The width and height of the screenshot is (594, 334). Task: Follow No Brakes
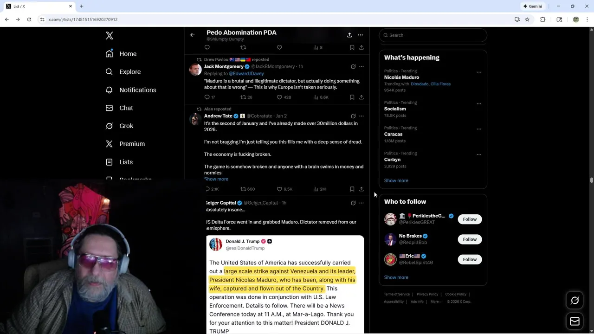[470, 239]
